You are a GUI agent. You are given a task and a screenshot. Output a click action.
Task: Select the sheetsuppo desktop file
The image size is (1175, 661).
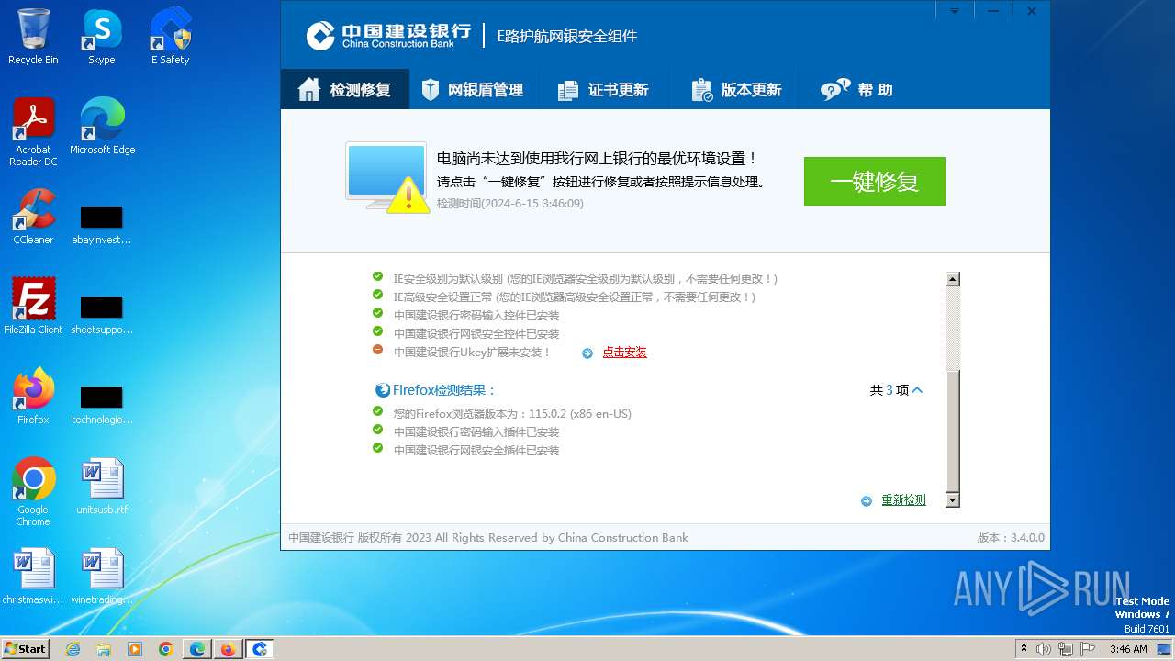102,315
